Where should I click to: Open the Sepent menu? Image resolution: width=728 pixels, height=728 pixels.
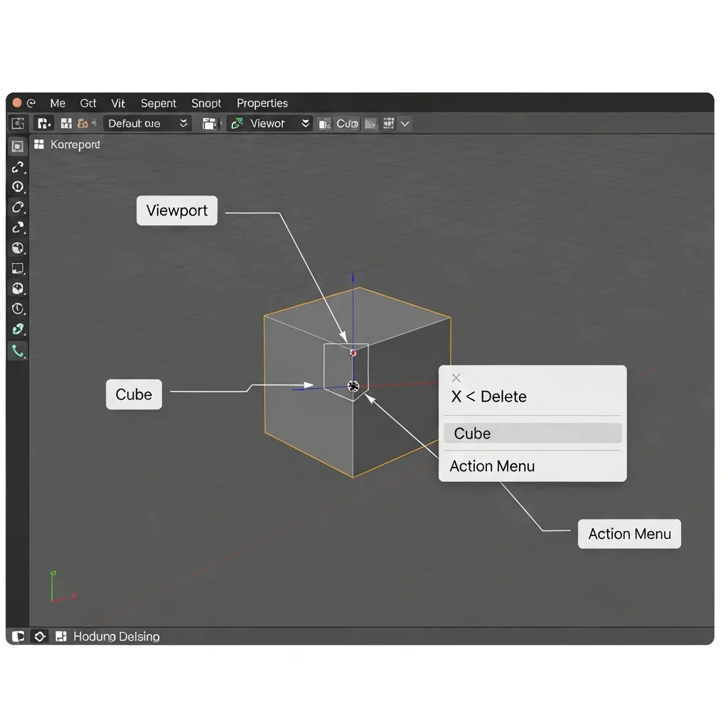click(x=159, y=103)
